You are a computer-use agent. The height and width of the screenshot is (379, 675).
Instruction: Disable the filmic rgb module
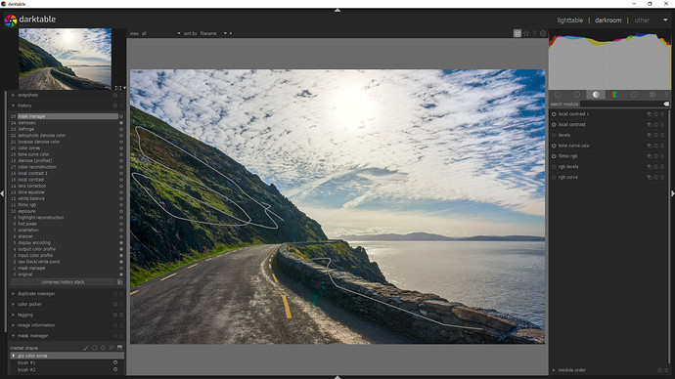pos(554,156)
